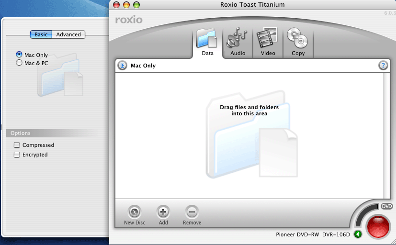The width and height of the screenshot is (396, 245).
Task: Click the green recorder arrow button
Action: pos(358,234)
